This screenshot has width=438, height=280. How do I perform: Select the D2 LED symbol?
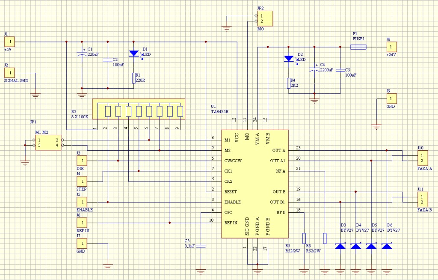[289, 59]
